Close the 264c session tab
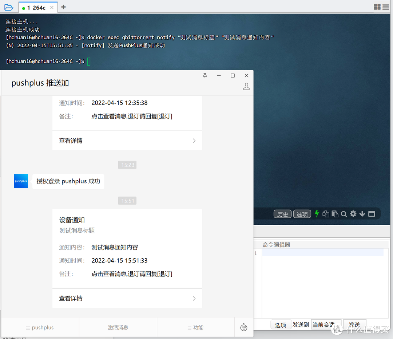 (x=52, y=8)
